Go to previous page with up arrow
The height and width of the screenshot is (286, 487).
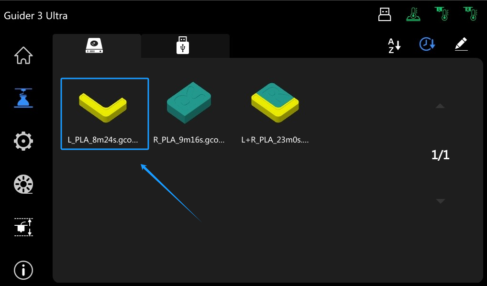click(440, 106)
